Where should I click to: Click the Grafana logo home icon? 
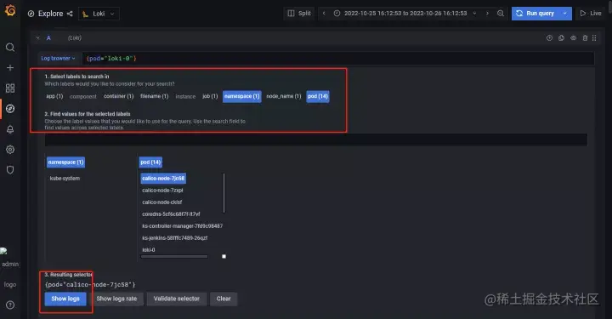pos(10,10)
